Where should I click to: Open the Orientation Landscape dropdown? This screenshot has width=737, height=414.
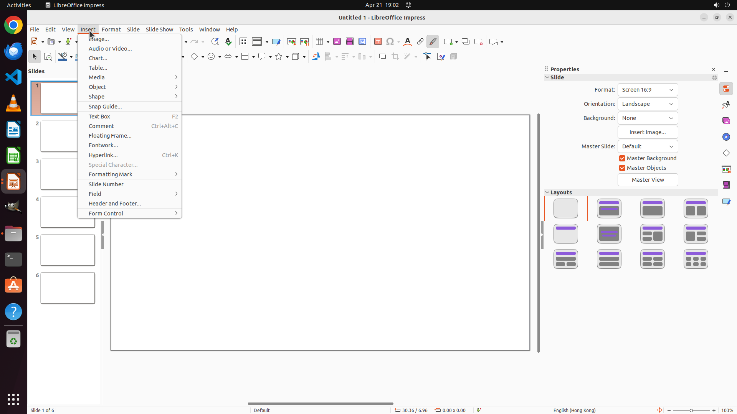(648, 104)
